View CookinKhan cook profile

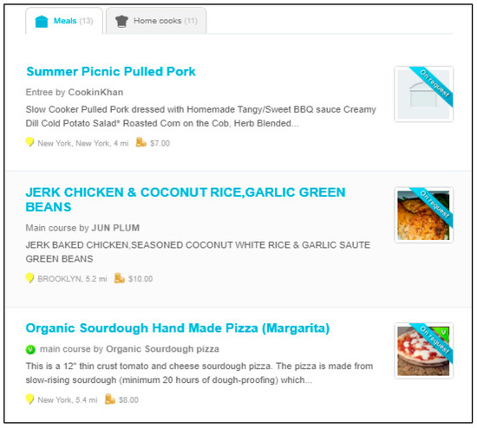pyautogui.click(x=95, y=92)
